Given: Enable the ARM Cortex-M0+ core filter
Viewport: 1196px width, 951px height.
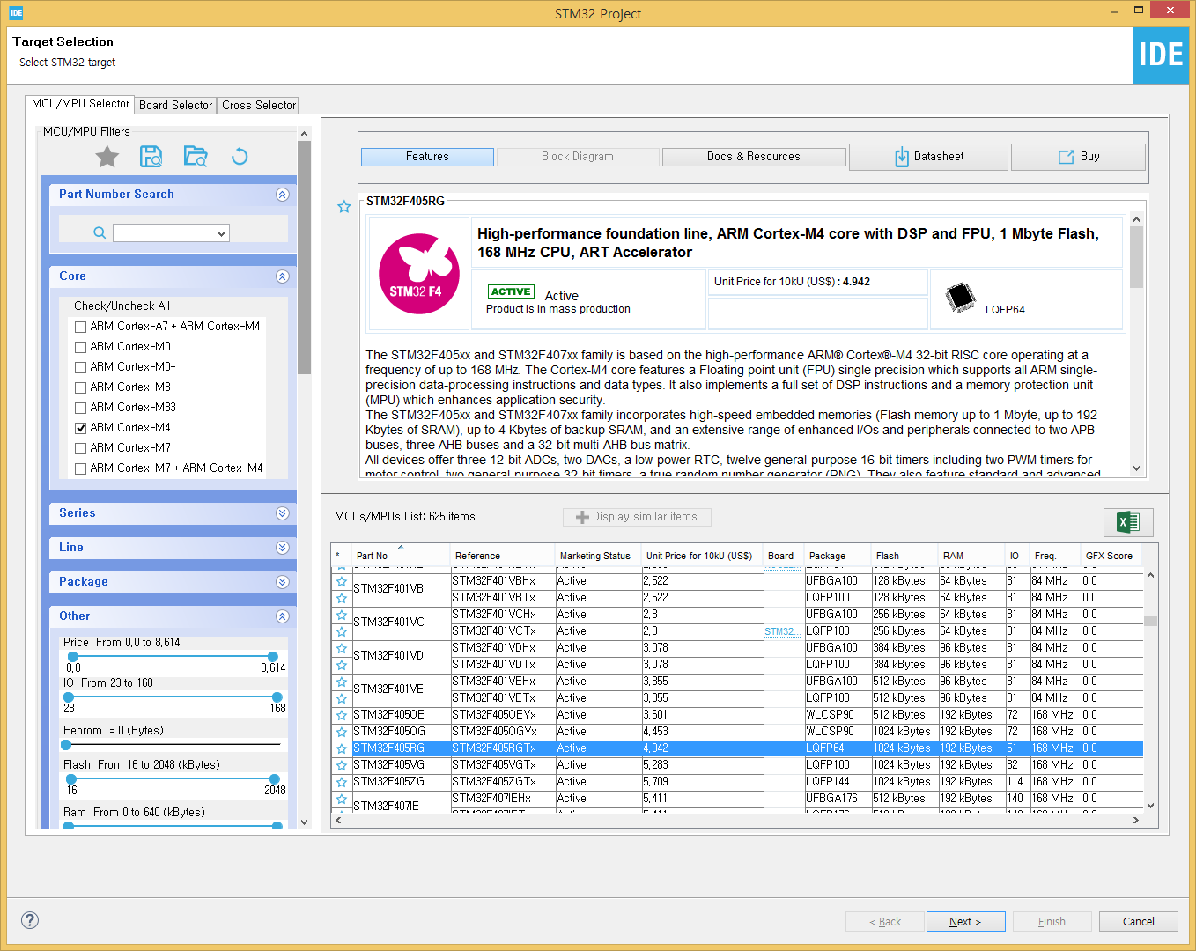Looking at the screenshot, I should pyautogui.click(x=81, y=367).
